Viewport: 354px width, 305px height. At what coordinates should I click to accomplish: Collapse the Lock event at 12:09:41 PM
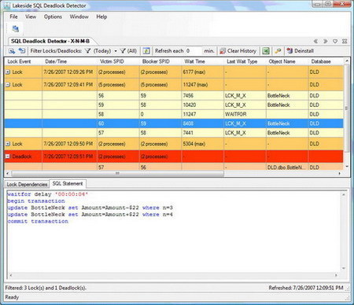click(x=8, y=85)
